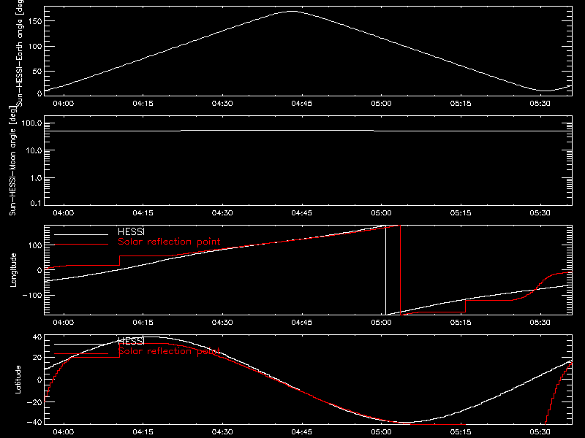Click 05:15 time label under Longitude plot
Viewport: 585px width, 438px height.
461,322
